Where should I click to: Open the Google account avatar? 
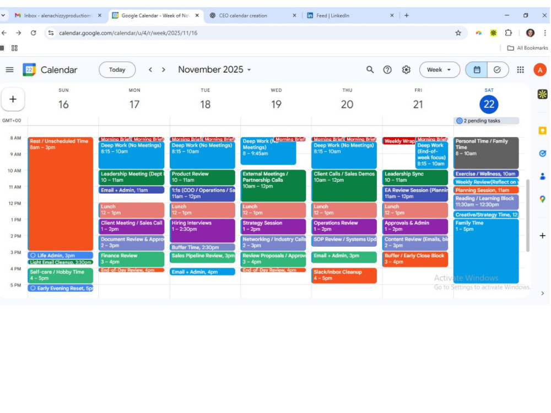[x=540, y=69]
